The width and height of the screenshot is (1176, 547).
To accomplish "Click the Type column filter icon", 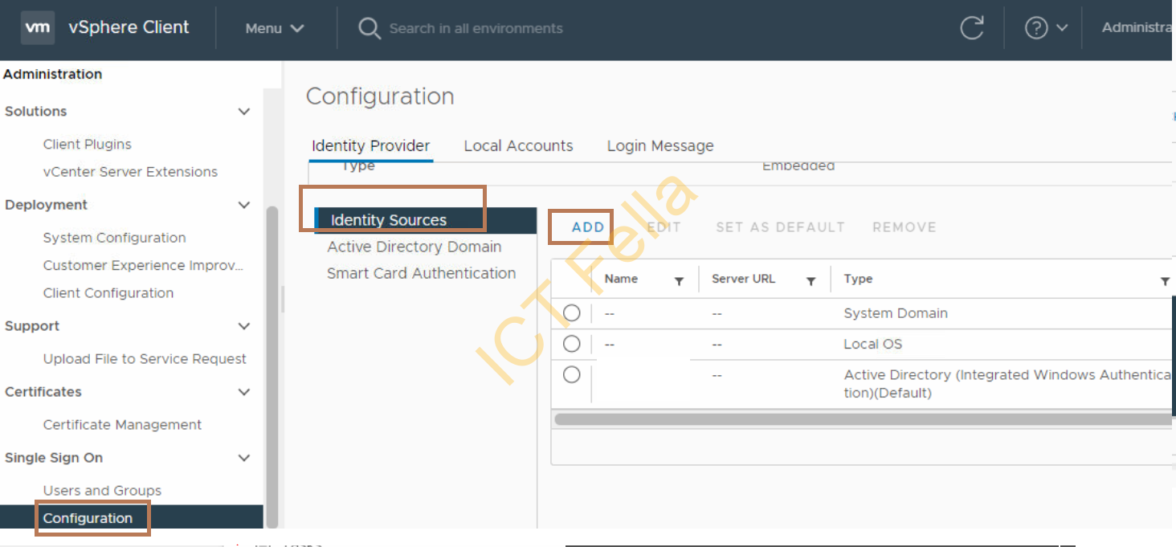I will pyautogui.click(x=1165, y=280).
